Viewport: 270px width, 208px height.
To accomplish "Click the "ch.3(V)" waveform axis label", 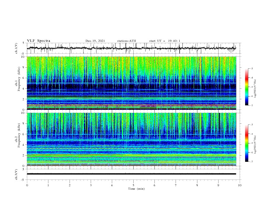I will tap(16, 174).
